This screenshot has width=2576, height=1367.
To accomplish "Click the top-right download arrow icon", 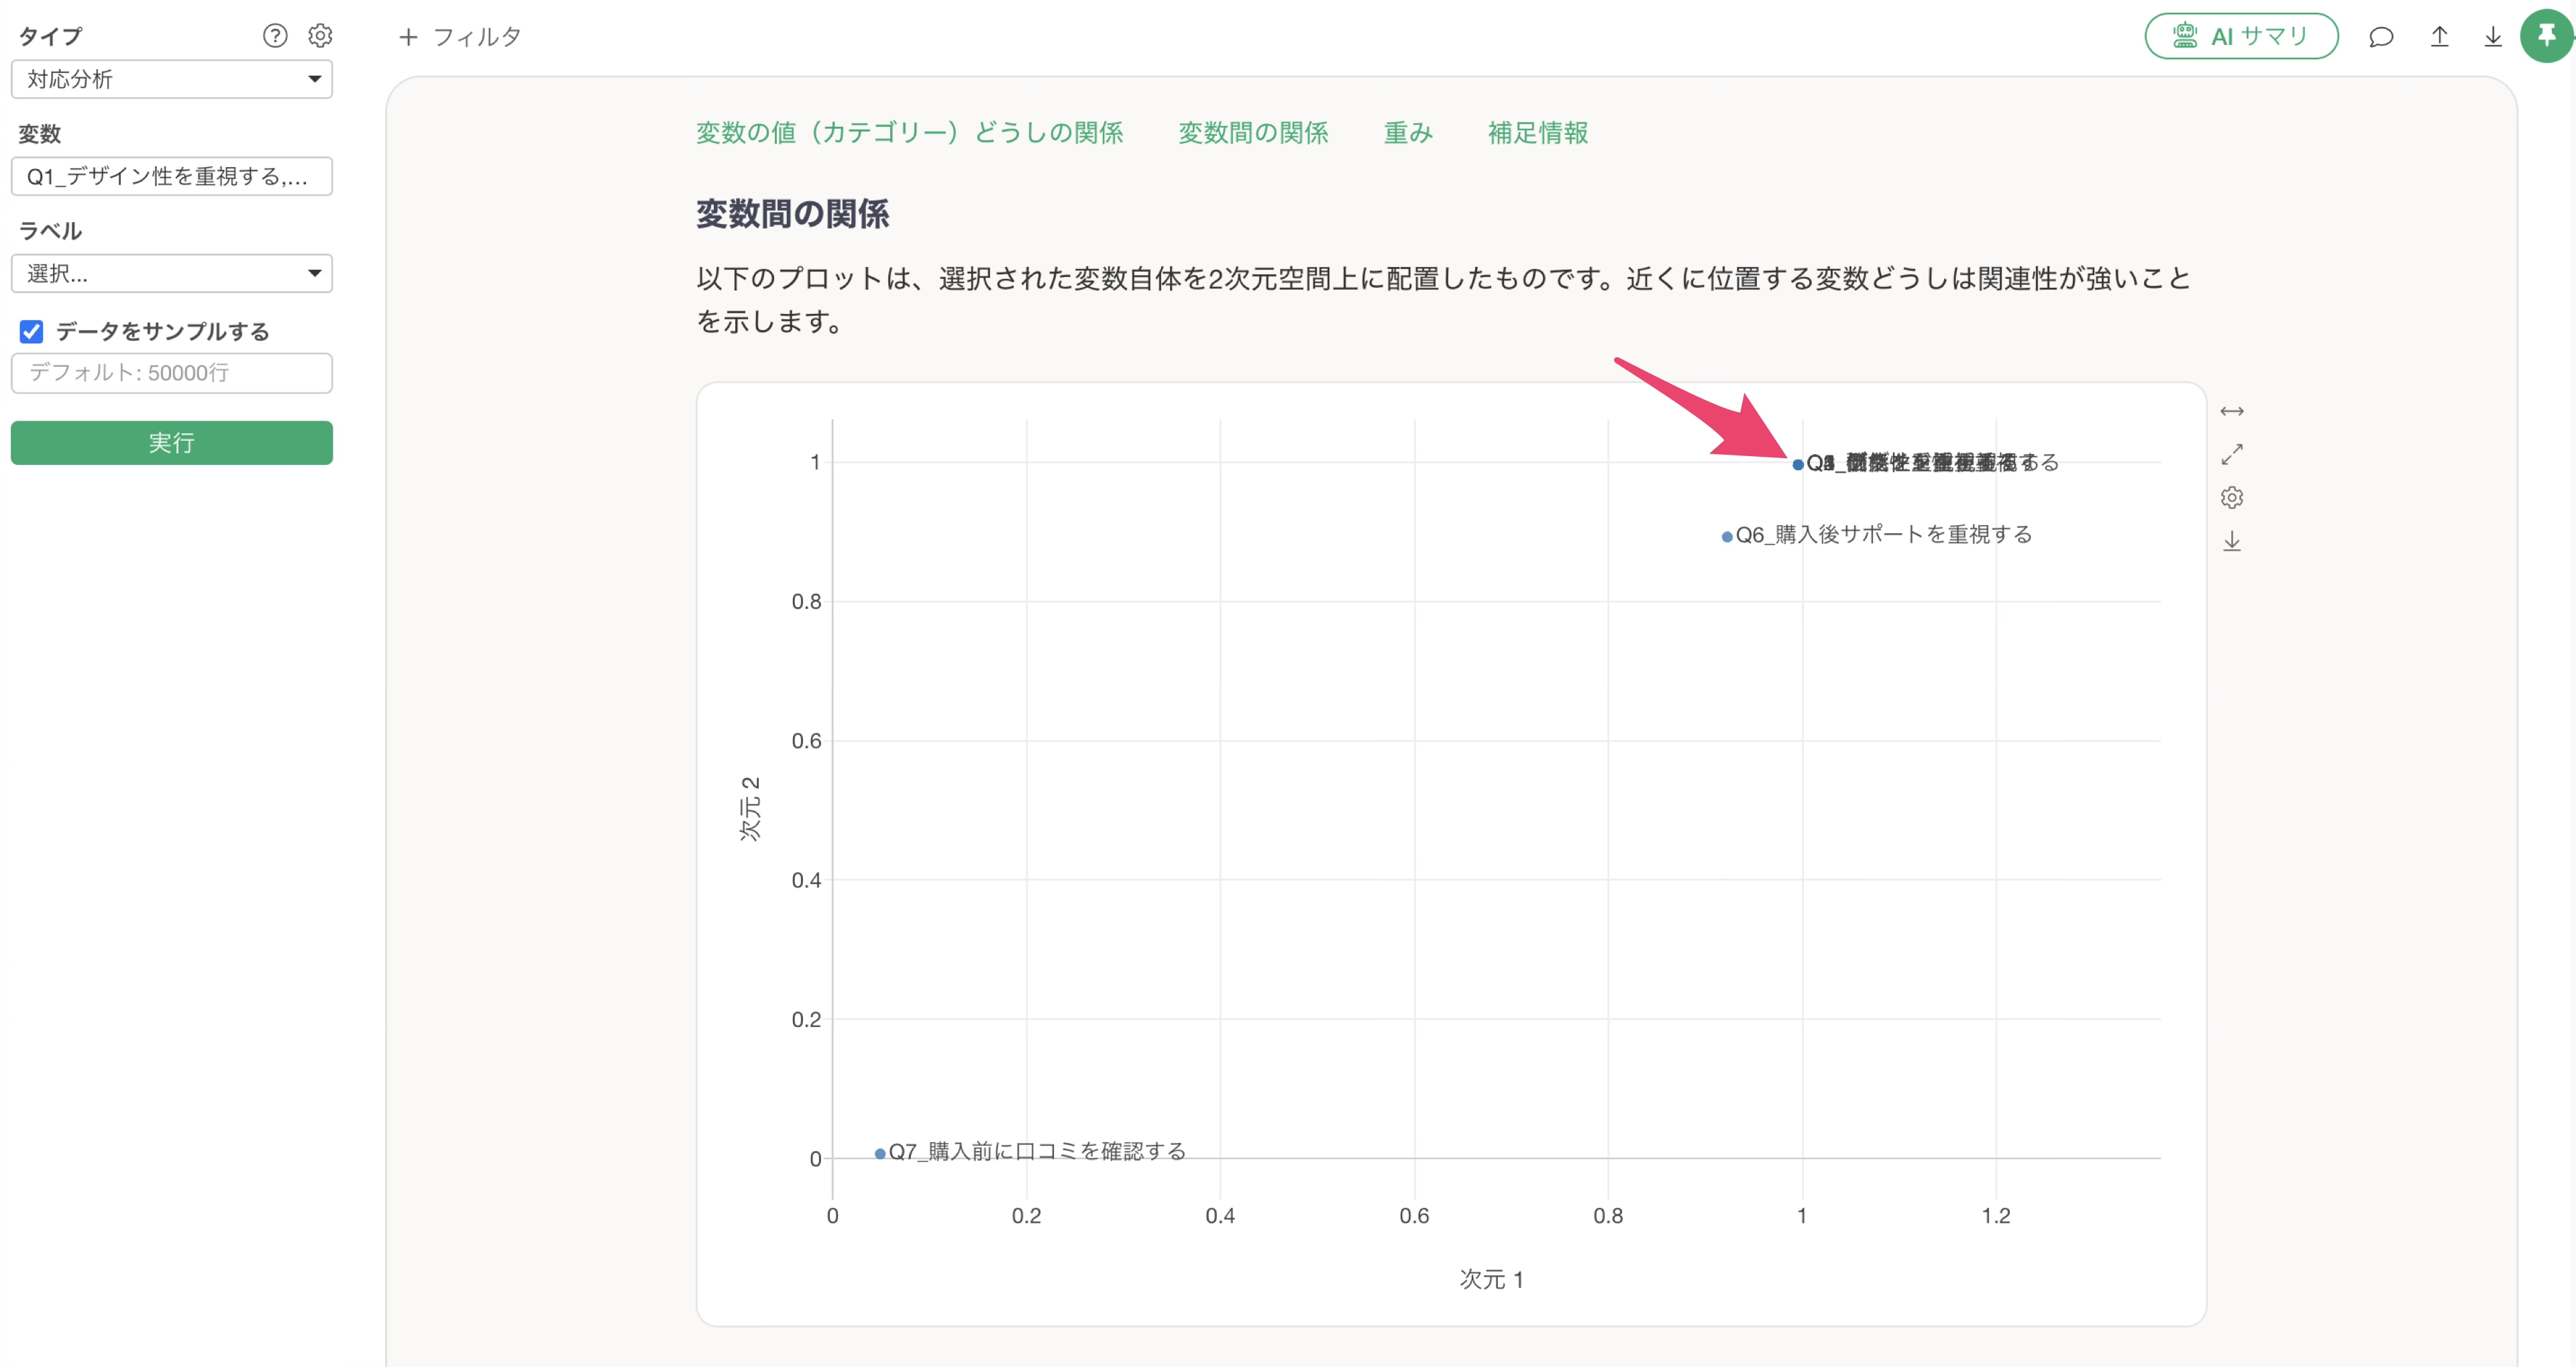I will tap(2493, 37).
